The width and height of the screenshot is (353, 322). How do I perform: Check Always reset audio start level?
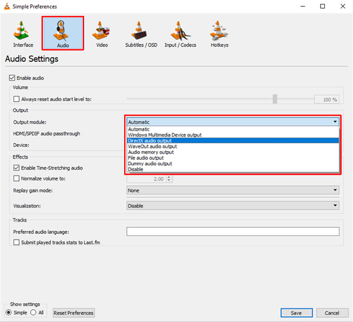(x=16, y=99)
